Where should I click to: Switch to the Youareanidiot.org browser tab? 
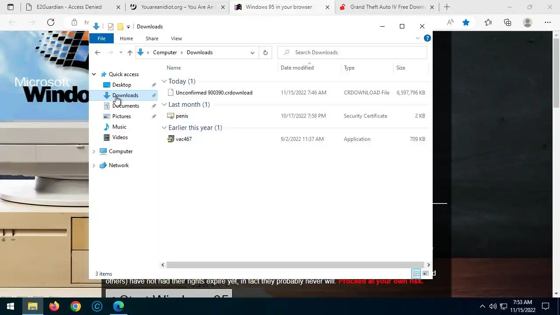point(178,7)
